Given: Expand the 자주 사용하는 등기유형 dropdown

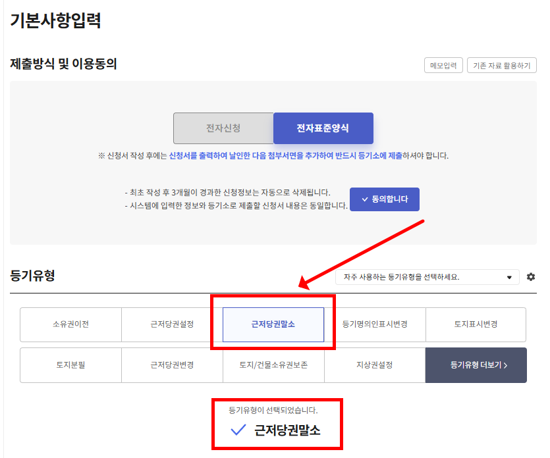Looking at the screenshot, I should pyautogui.click(x=428, y=277).
